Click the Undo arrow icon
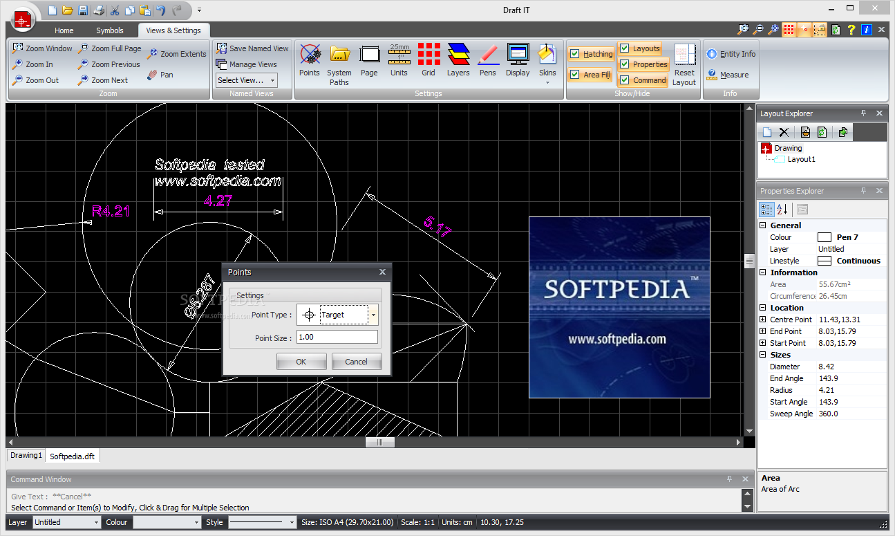Viewport: 895px width, 536px height. 161,10
